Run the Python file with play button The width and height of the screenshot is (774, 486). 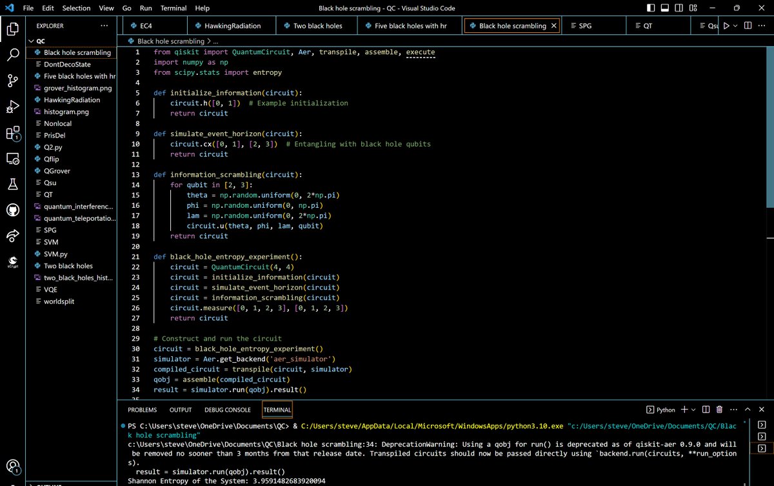726,26
